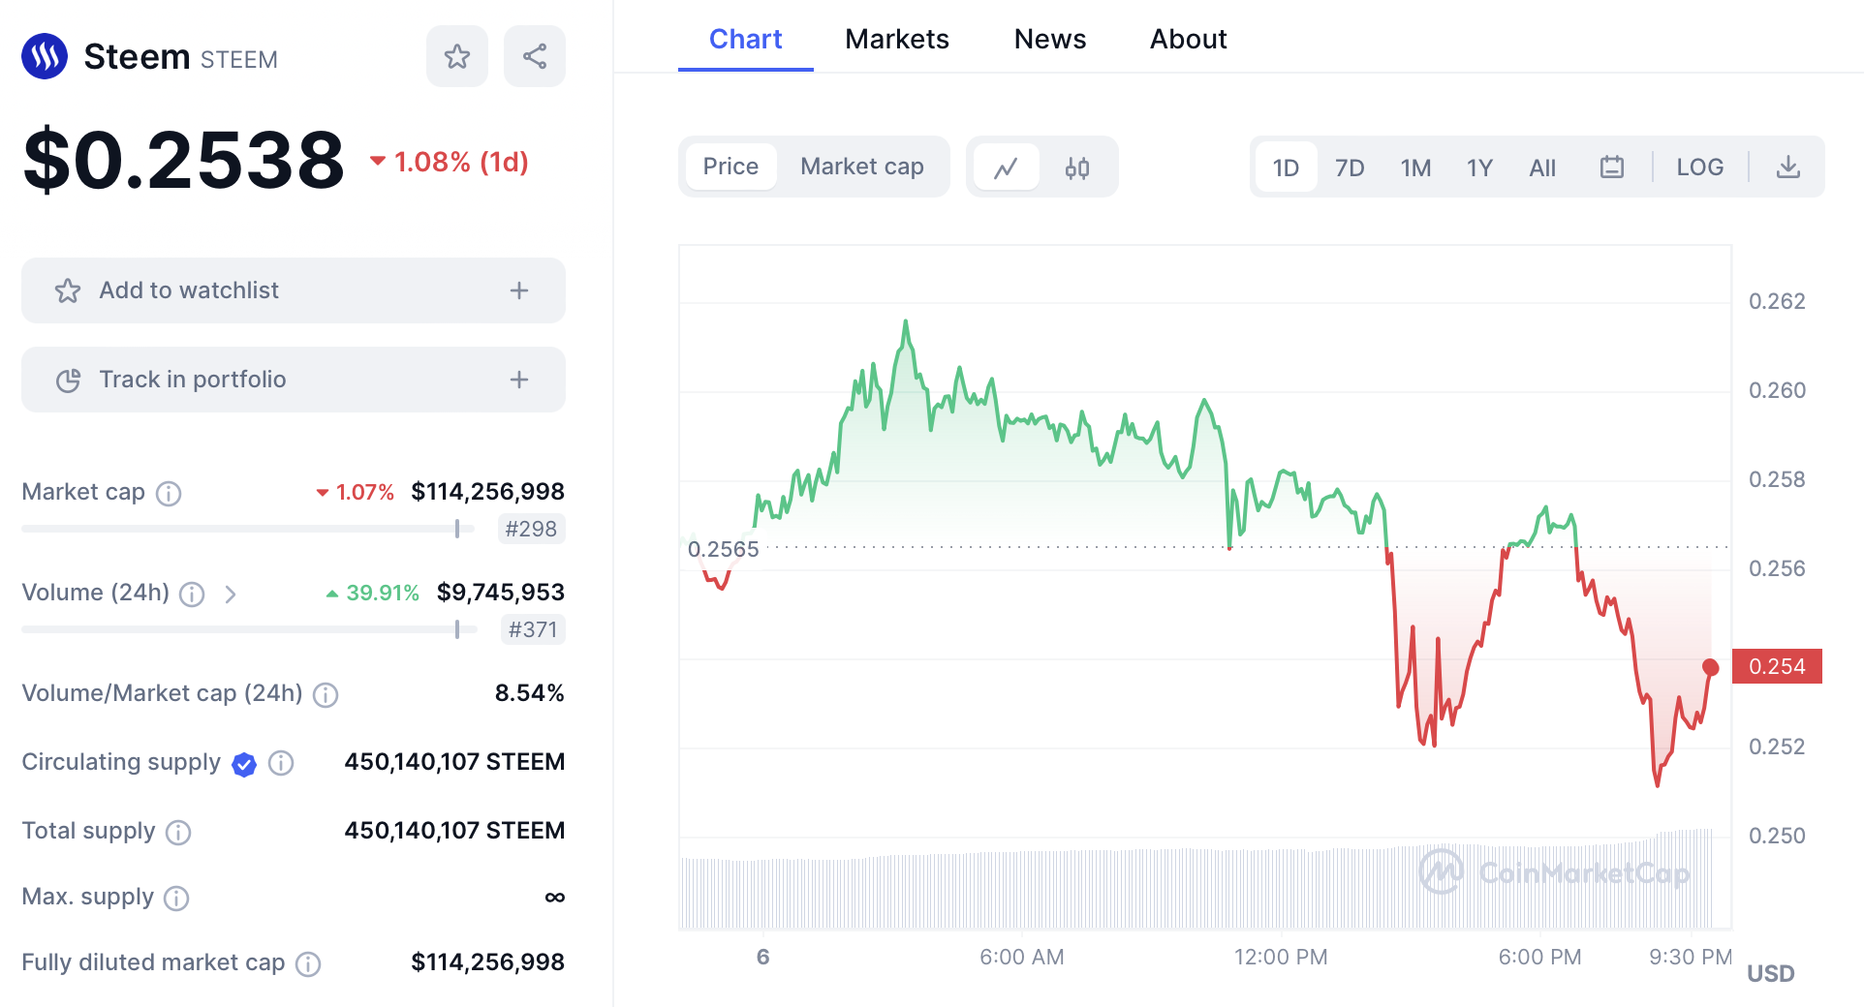Select the 1Y time range button
This screenshot has height=1007, width=1864.
coord(1479,168)
